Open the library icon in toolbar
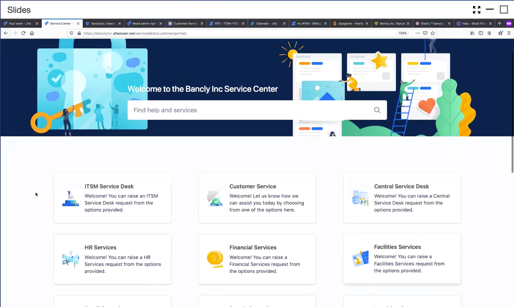The width and height of the screenshot is (514, 307). [x=472, y=33]
